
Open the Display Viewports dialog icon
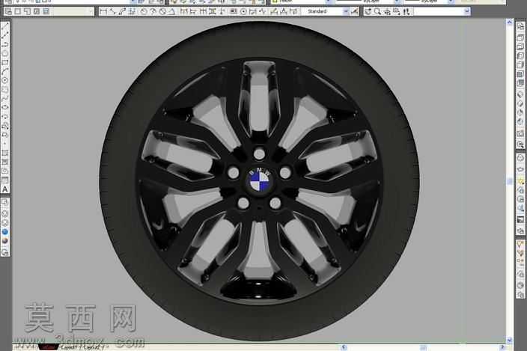pos(8,11)
